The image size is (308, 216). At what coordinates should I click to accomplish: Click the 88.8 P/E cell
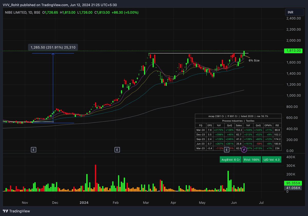(277, 130)
